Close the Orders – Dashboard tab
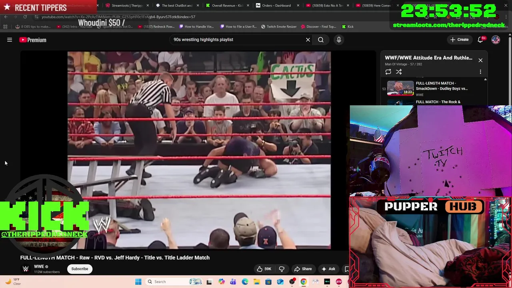This screenshot has height=288, width=512. (x=298, y=6)
